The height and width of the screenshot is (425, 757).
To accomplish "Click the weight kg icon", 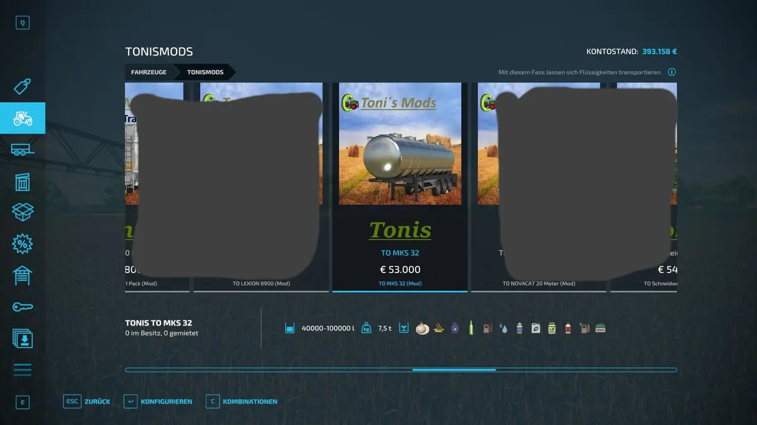I will 367,328.
